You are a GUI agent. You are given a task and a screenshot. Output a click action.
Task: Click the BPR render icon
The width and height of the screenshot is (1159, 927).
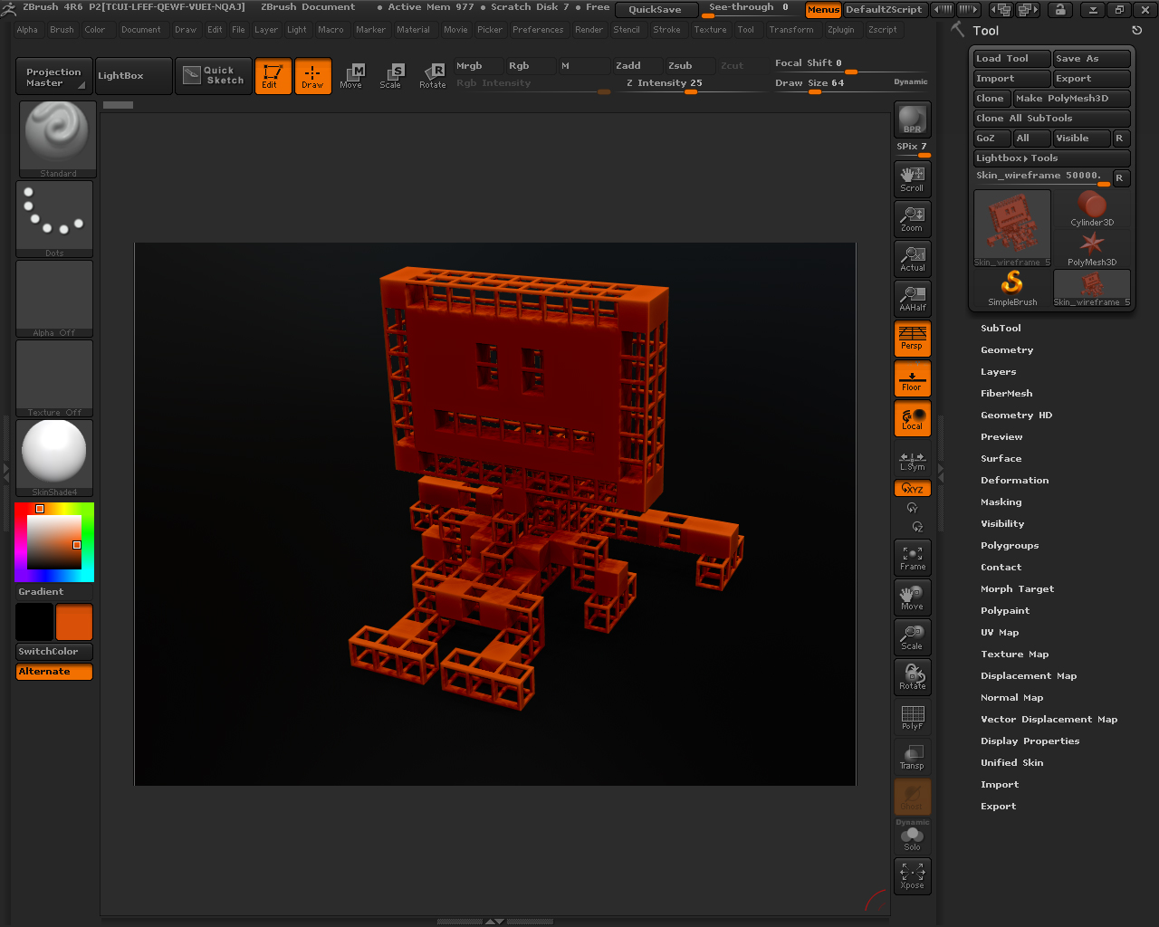click(912, 119)
